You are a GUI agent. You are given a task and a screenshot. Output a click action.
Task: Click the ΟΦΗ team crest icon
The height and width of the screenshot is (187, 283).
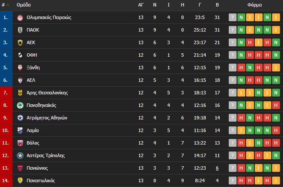pos(20,55)
